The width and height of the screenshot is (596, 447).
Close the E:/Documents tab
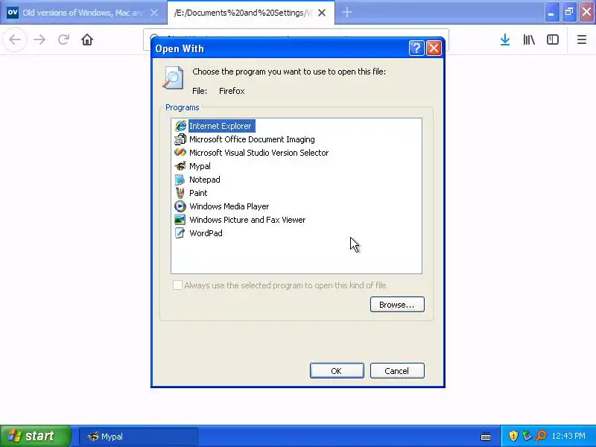[x=322, y=13]
